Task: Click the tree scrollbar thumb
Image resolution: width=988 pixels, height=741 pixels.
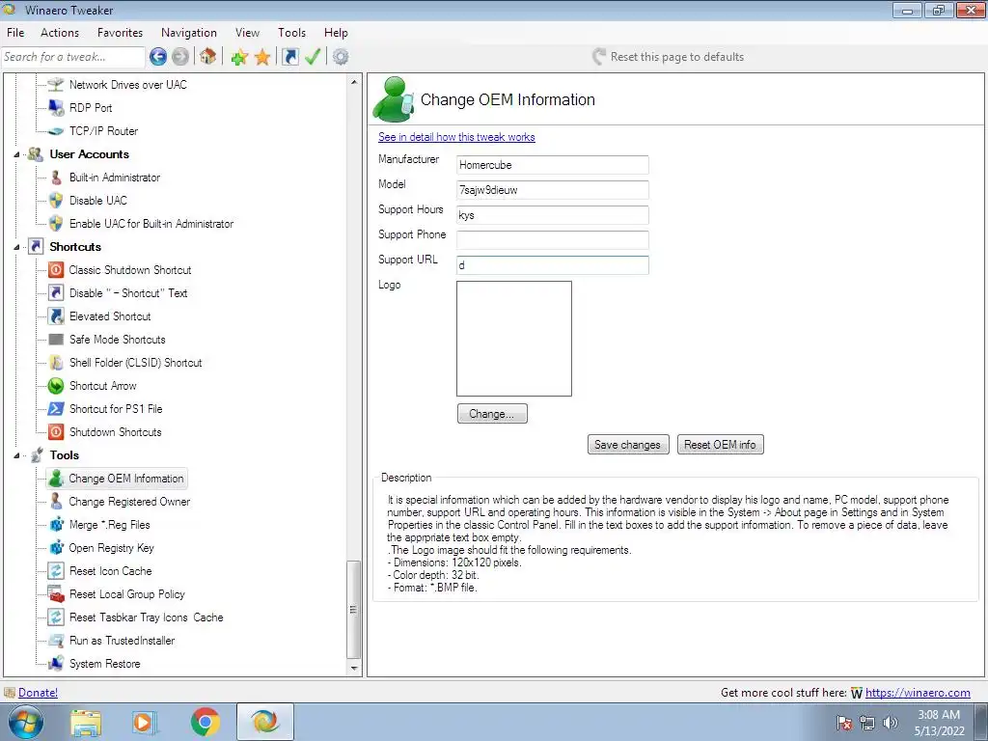Action: click(354, 610)
